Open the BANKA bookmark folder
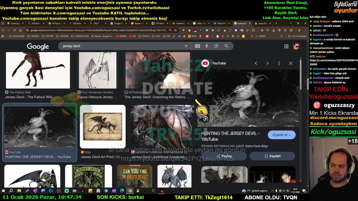 coord(260,36)
